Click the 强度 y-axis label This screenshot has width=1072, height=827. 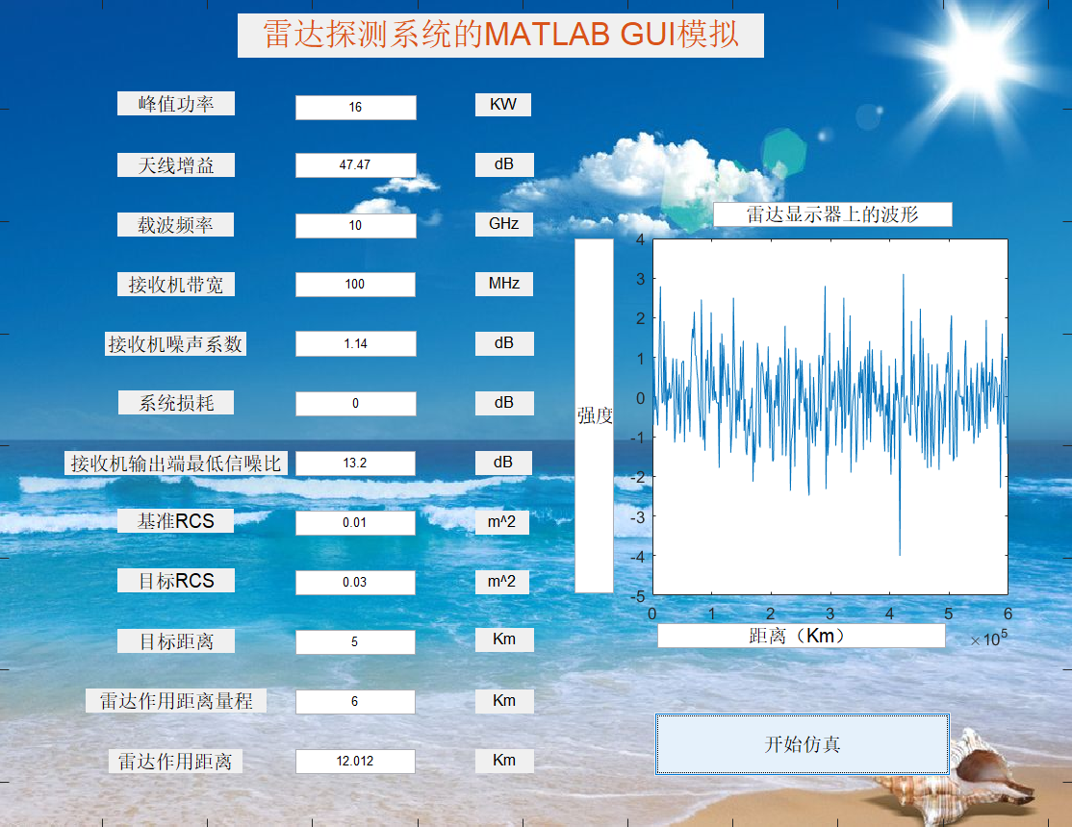coord(594,415)
